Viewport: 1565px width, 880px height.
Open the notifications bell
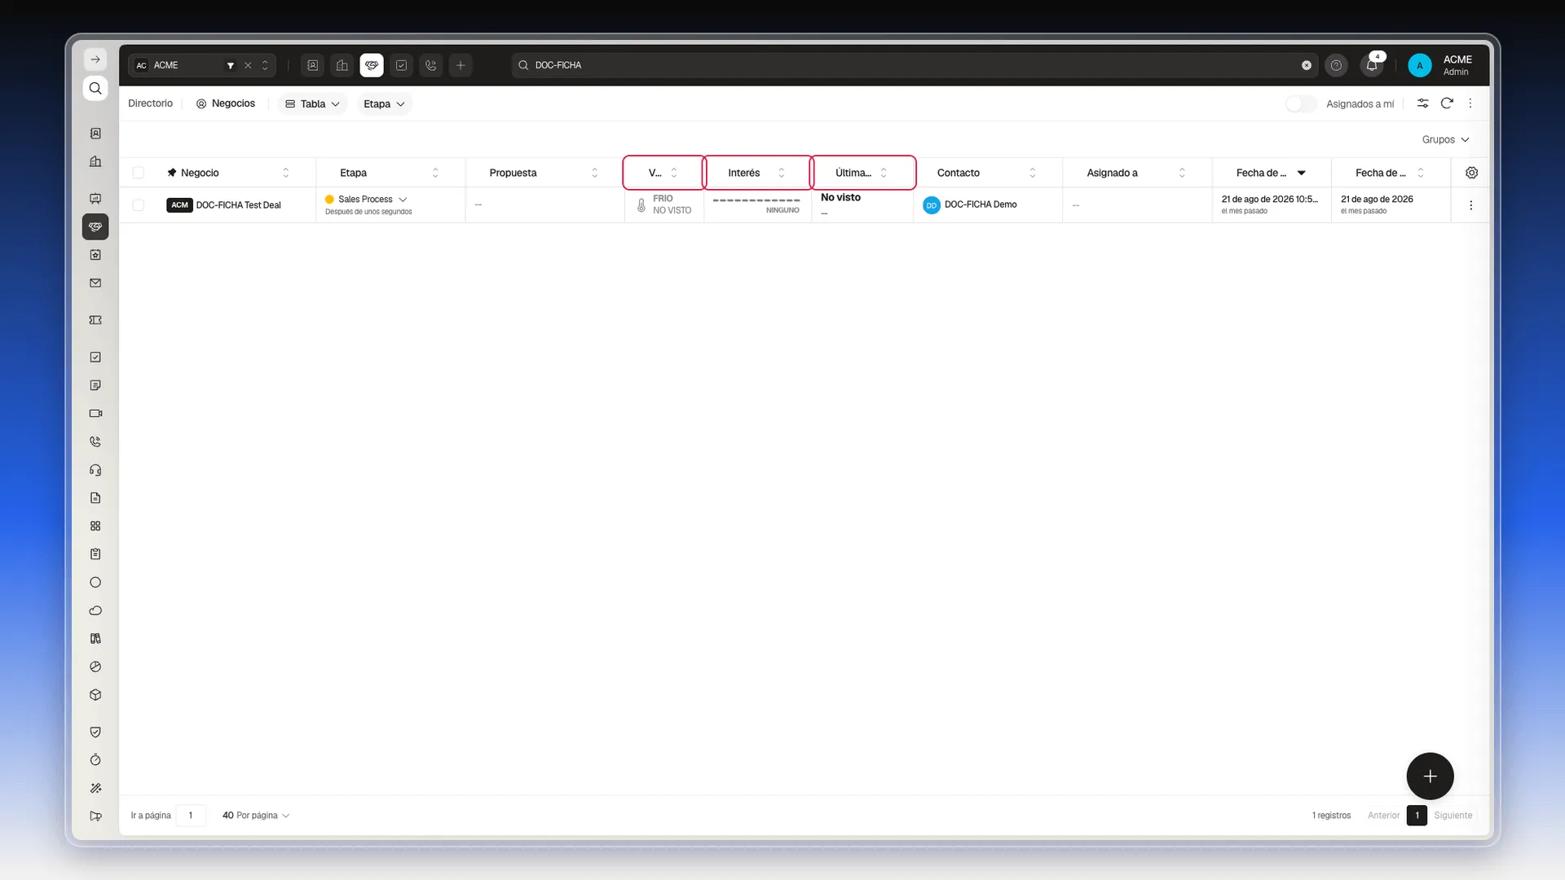(1372, 65)
